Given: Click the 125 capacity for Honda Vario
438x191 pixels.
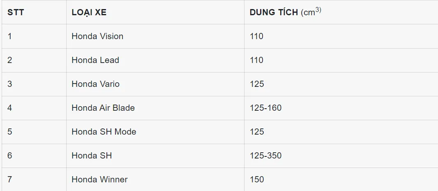Looking at the screenshot, I should 257,84.
